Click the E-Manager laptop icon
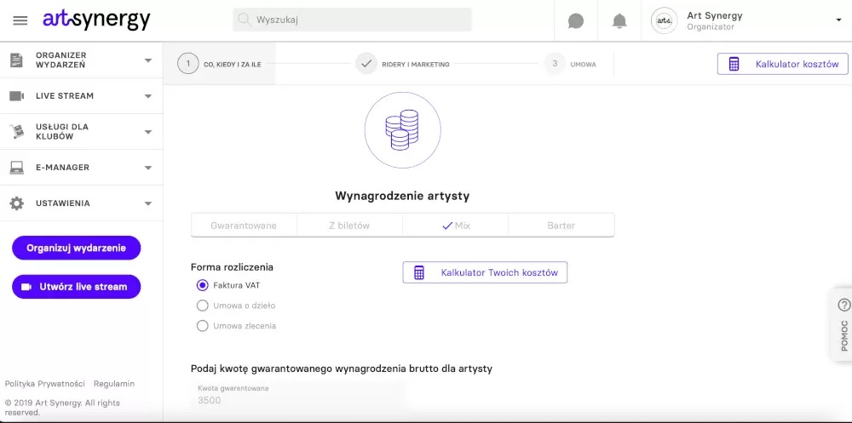The width and height of the screenshot is (852, 423). point(16,168)
